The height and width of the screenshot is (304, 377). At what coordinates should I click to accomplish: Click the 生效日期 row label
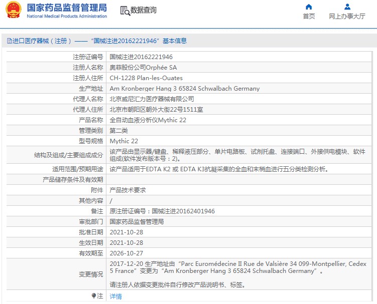pos(91,243)
